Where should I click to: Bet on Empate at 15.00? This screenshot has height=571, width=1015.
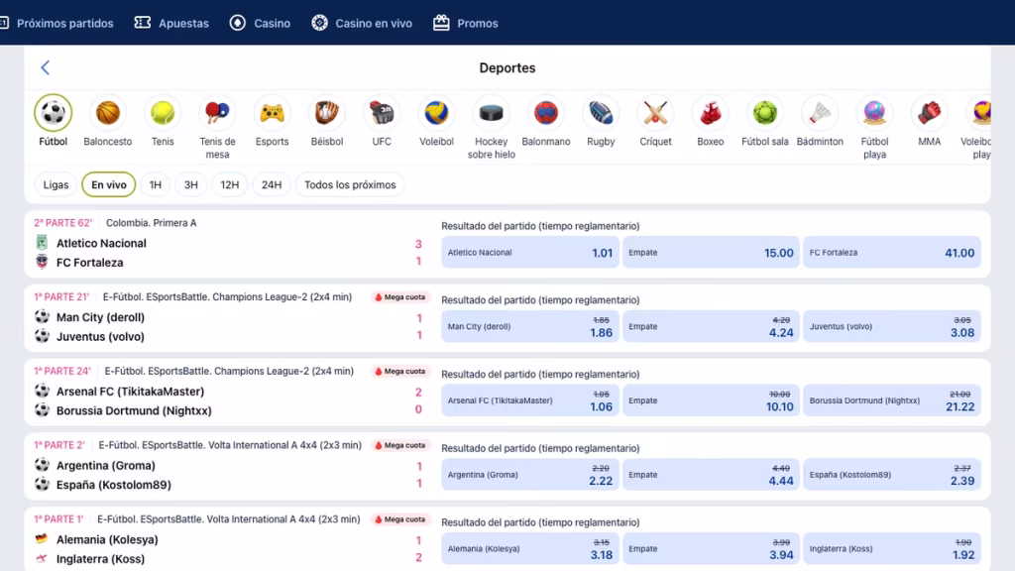click(711, 253)
